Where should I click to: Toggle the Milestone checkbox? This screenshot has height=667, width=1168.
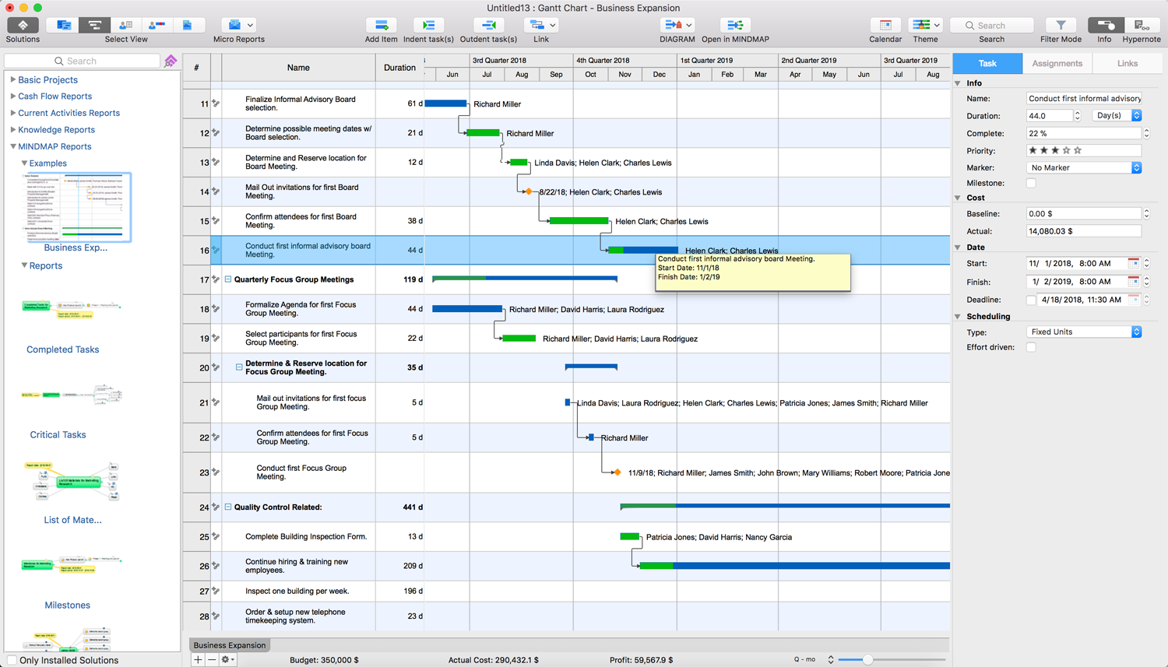(x=1031, y=184)
